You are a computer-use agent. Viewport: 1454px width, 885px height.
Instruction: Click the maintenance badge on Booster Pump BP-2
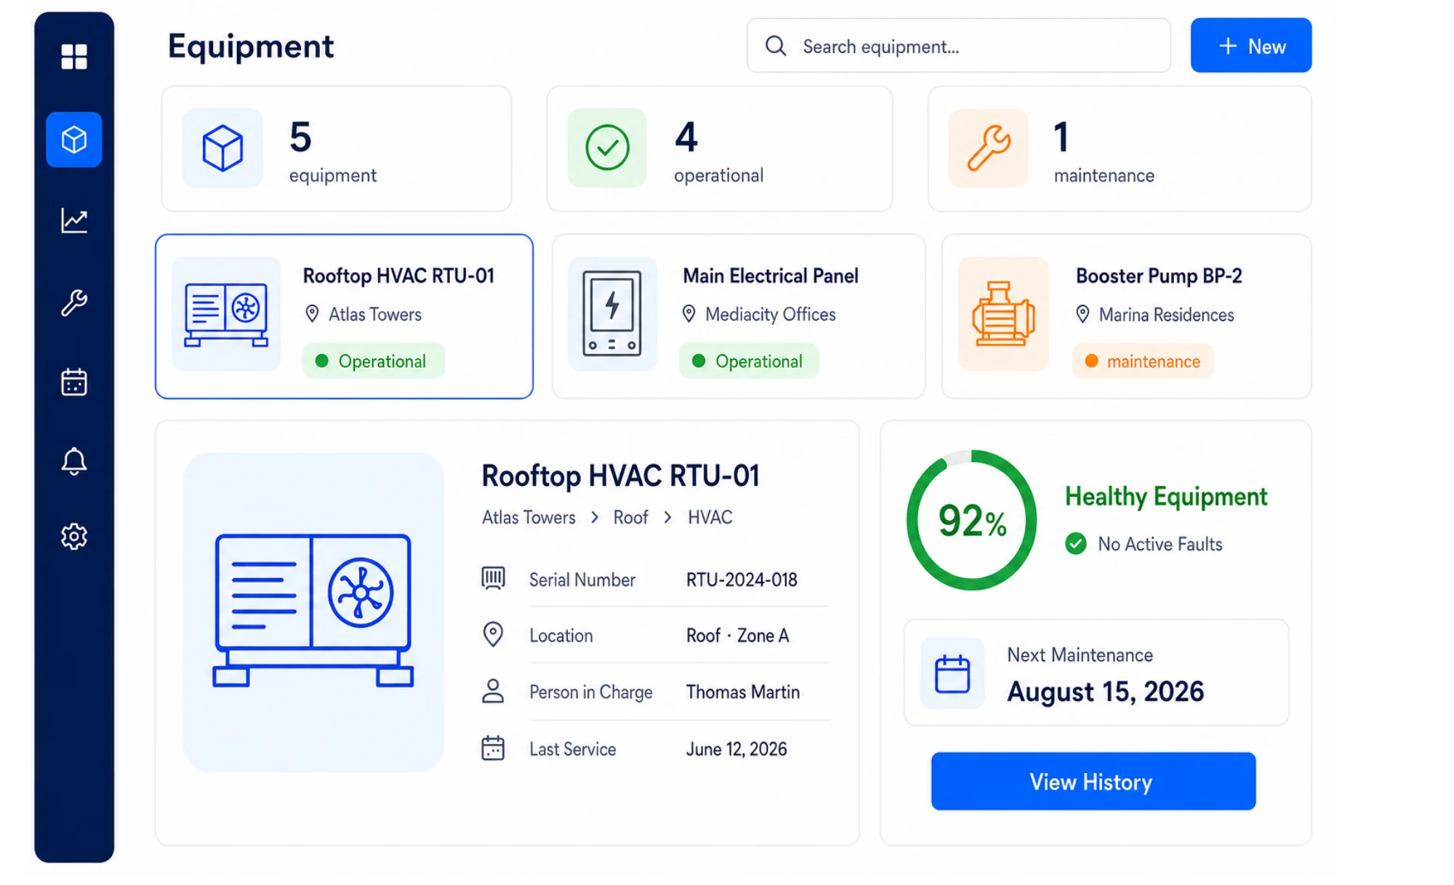click(x=1143, y=361)
